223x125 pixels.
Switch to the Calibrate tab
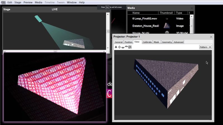pos(147,42)
